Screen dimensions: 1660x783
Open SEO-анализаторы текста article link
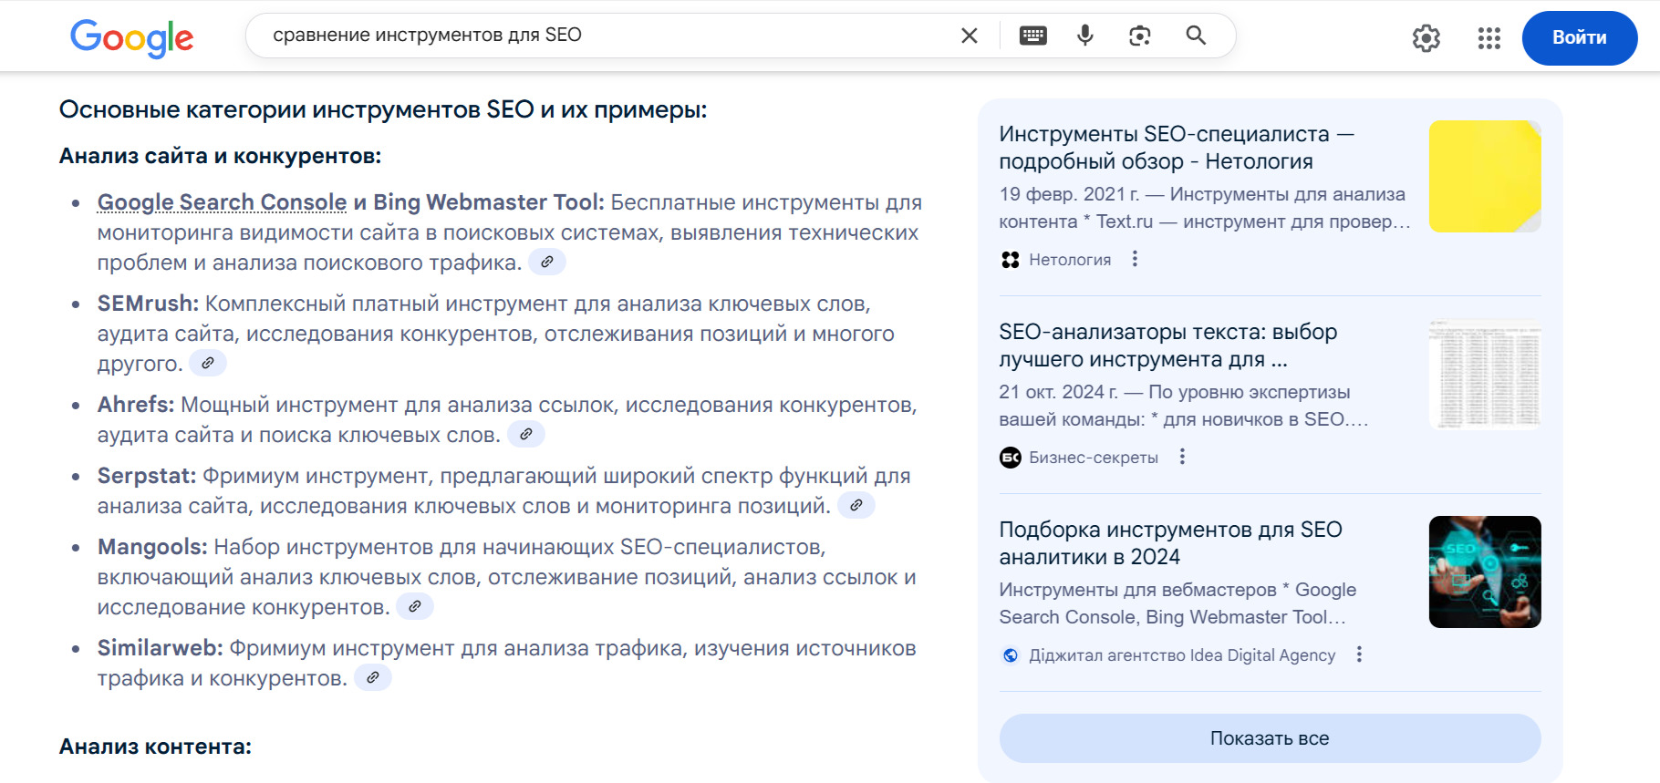click(1168, 345)
